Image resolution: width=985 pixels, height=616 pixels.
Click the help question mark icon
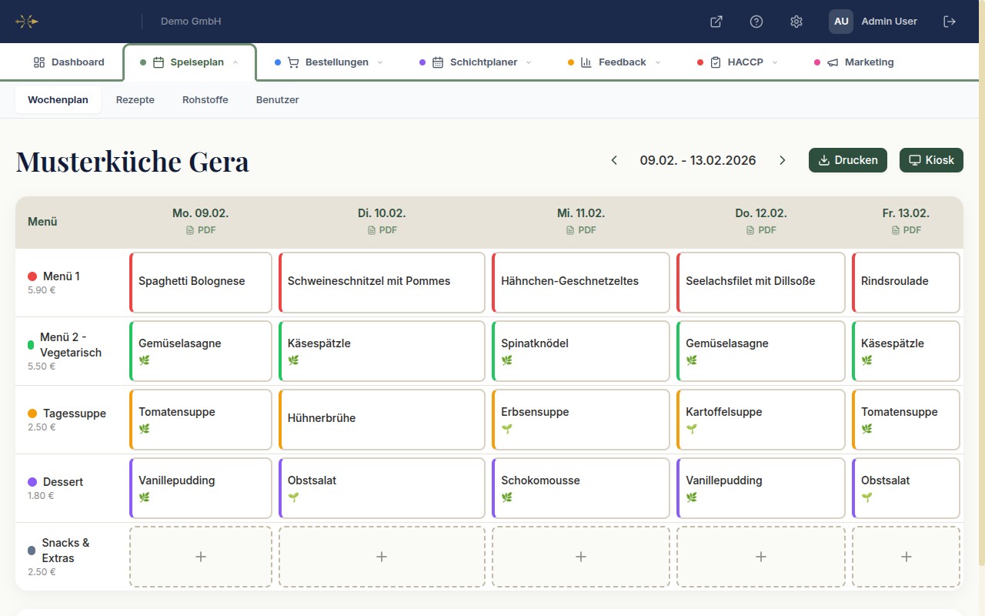point(756,22)
